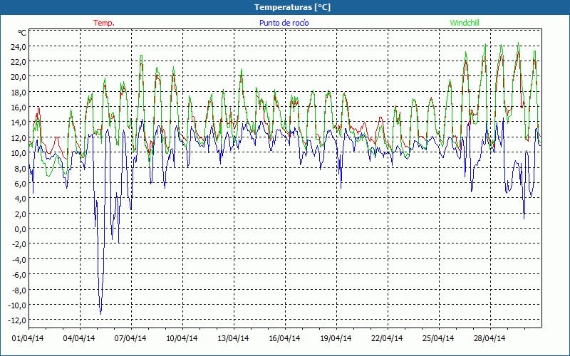Select the -4,0 y-axis value
This screenshot has height=356, width=570.
click(19, 259)
